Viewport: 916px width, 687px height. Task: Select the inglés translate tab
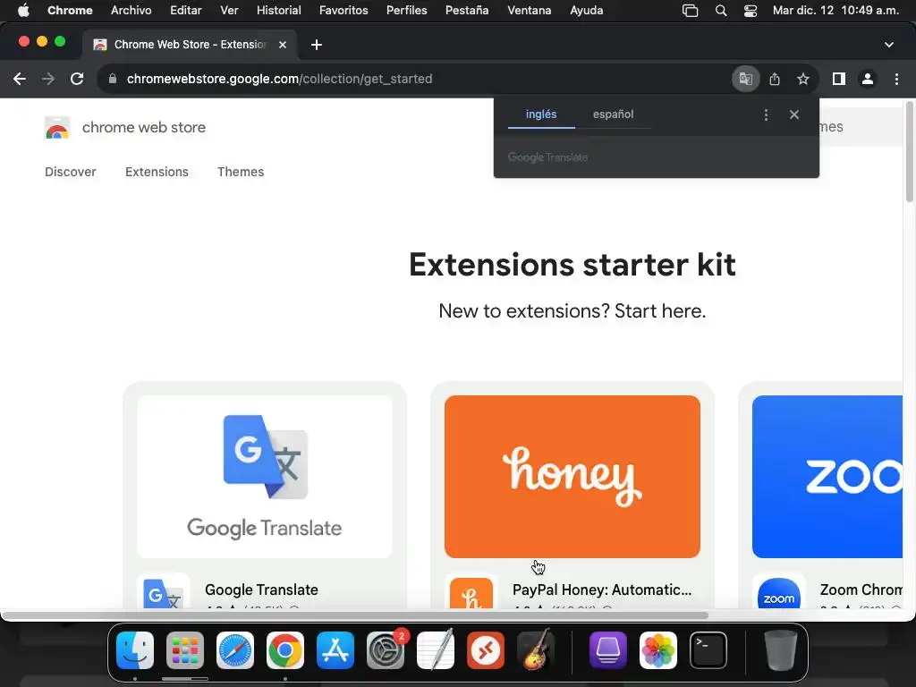coord(541,114)
